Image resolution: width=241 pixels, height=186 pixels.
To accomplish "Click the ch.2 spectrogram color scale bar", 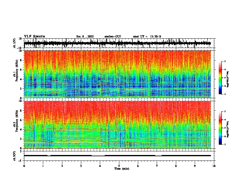I will [x=220, y=128].
